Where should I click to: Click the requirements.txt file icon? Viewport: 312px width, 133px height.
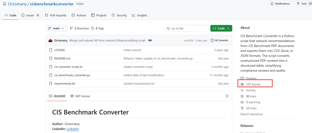(x=51, y=83)
